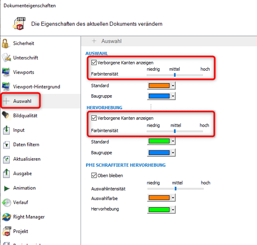
Task: Open the Daten filtern funnel icon
Action: (x=6, y=145)
